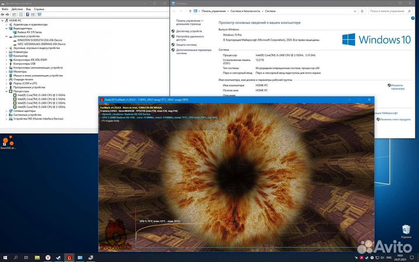Open Защита системы link
419x262 pixels.
(186, 45)
